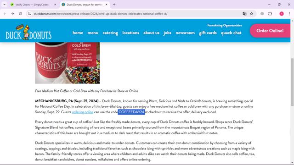294x165 pixels.
Task: Click the browser forward arrow
Action: tap(12, 14)
